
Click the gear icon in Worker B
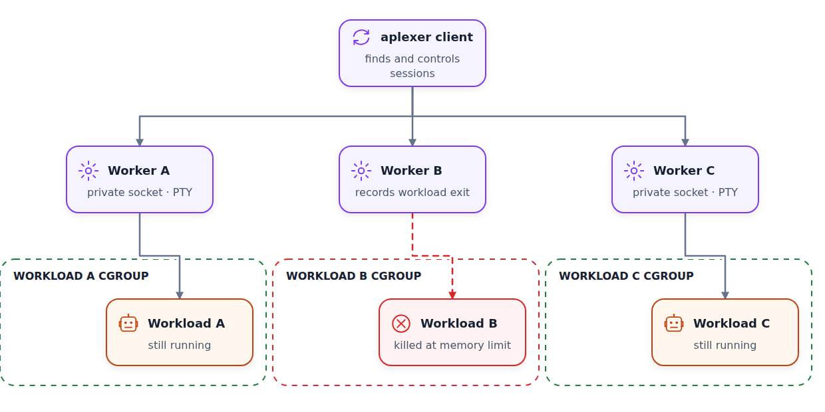(361, 171)
